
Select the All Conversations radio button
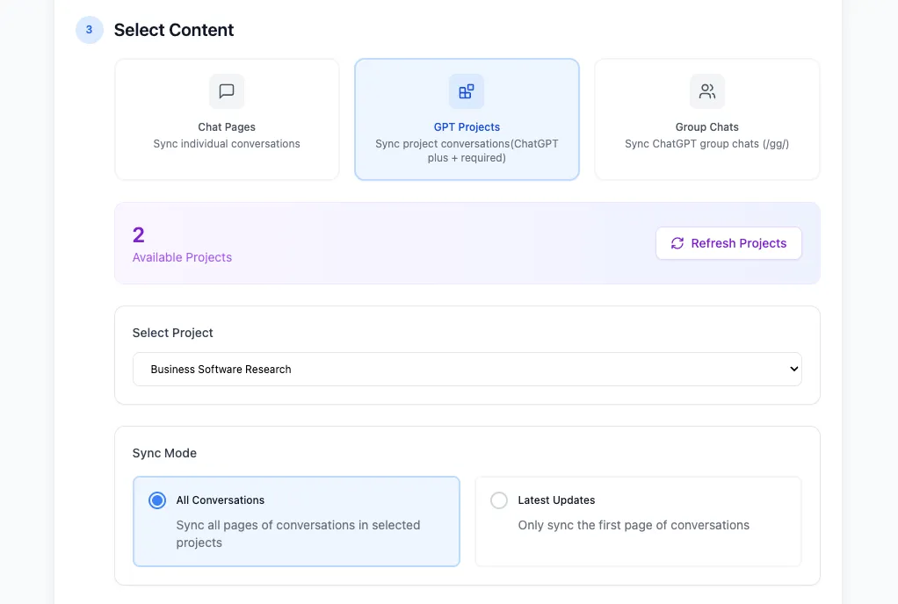[157, 500]
